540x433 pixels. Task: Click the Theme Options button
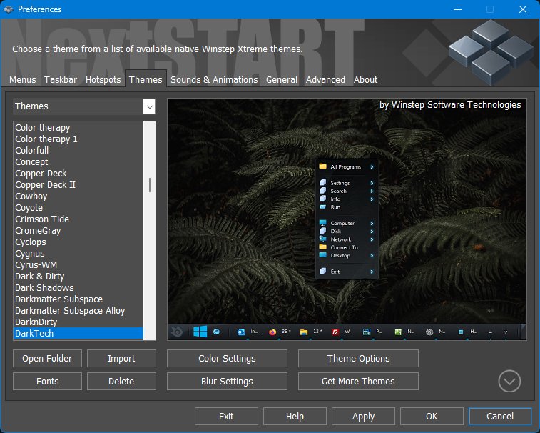coord(358,359)
